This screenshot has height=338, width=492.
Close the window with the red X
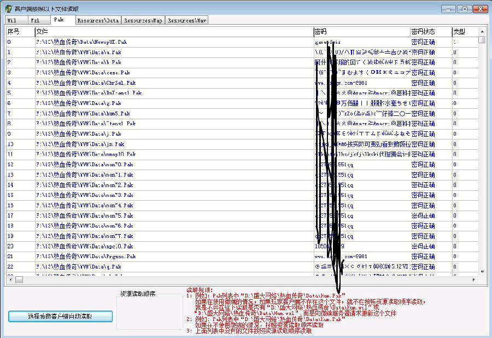tap(480, 9)
